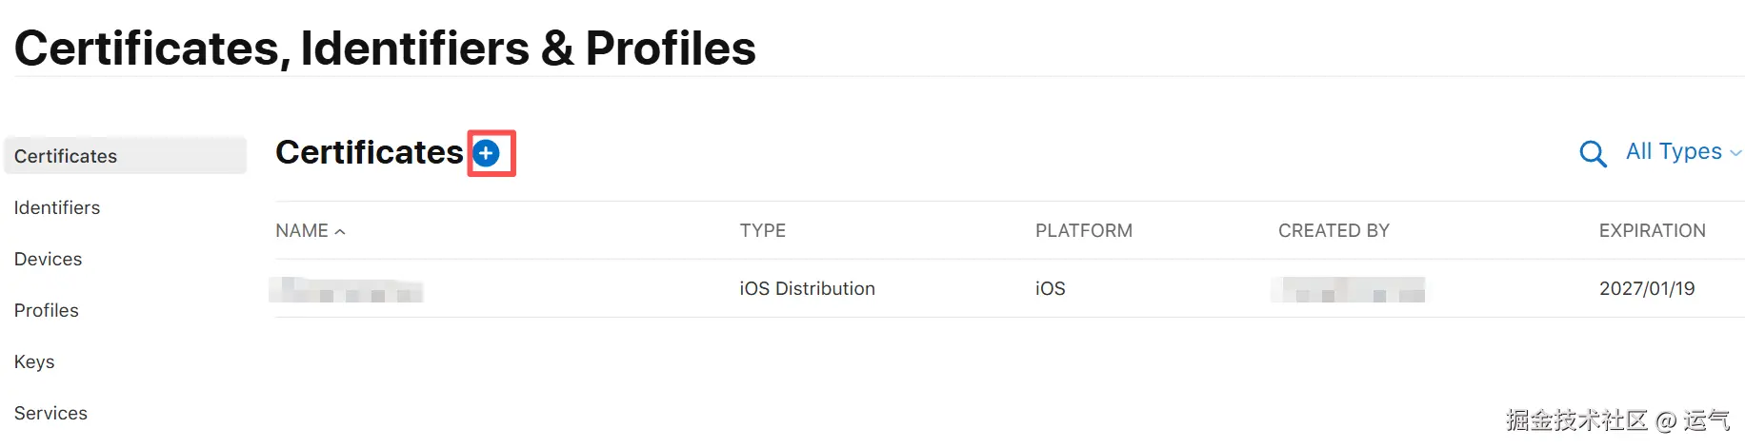This screenshot has width=1745, height=448.
Task: Click the chevron beside All Types
Action: (1735, 153)
